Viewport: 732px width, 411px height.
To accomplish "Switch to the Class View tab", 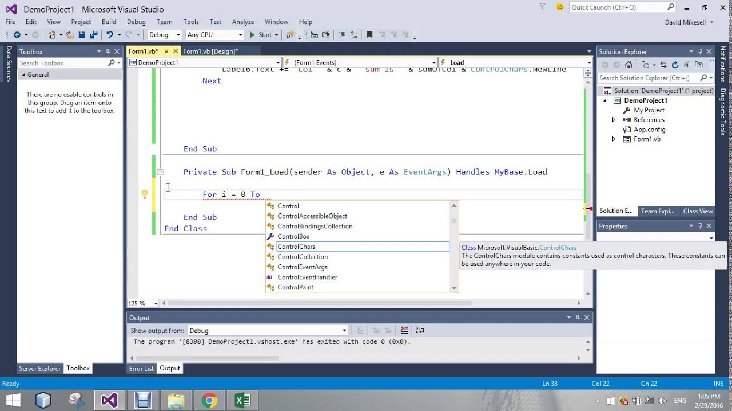I will (698, 211).
